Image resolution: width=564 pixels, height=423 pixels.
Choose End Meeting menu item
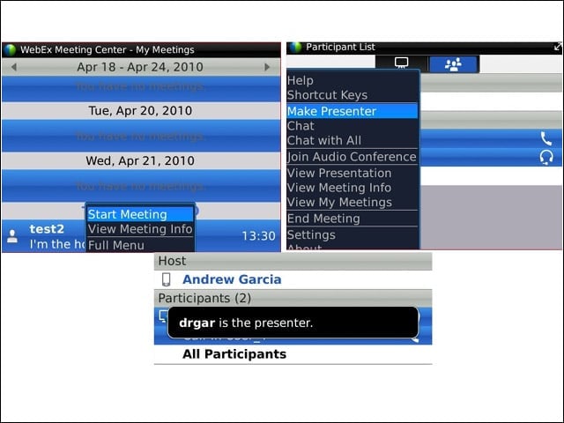pyautogui.click(x=352, y=219)
